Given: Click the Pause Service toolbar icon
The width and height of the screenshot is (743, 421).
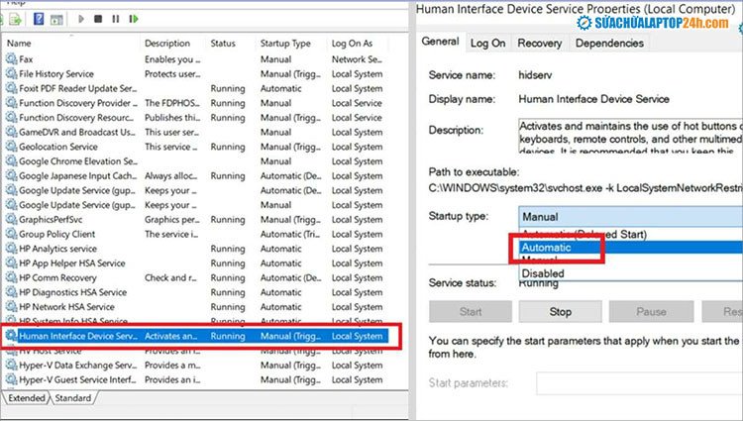Looking at the screenshot, I should click(116, 19).
